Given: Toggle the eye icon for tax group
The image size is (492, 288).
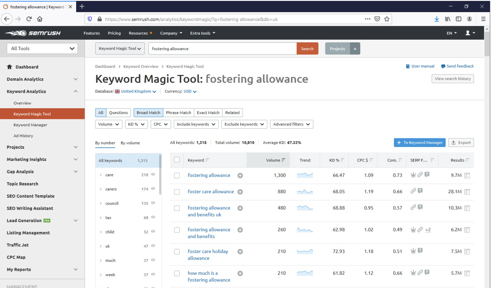Looking at the screenshot, I should coord(153,217).
